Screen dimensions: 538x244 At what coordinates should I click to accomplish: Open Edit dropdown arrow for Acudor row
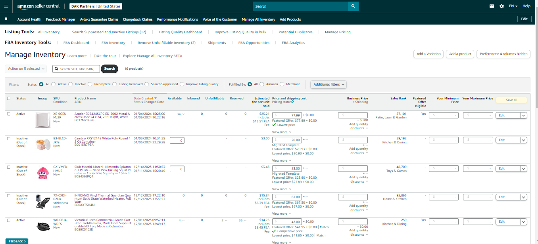(524, 115)
